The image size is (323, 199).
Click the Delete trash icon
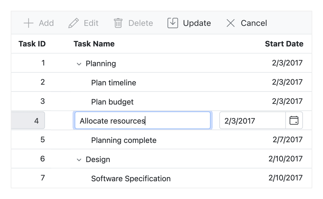pyautogui.click(x=118, y=23)
